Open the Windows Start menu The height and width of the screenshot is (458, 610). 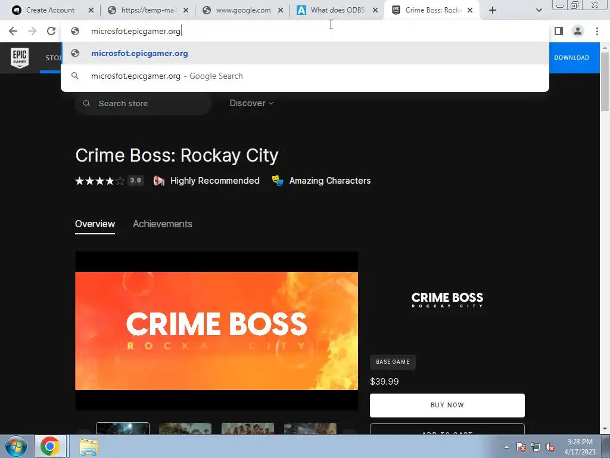click(15, 446)
